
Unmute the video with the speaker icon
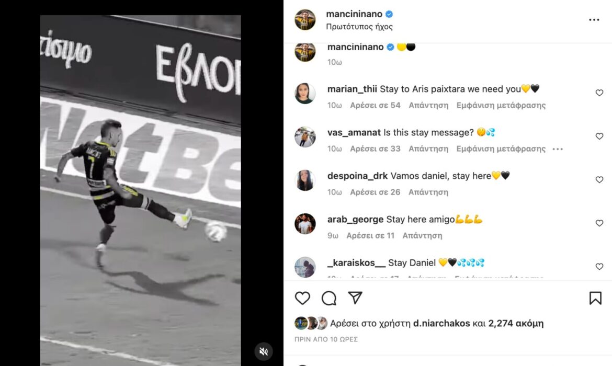(x=264, y=351)
